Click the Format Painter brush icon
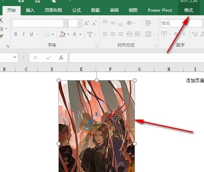This screenshot has height=172, width=204. point(1,37)
